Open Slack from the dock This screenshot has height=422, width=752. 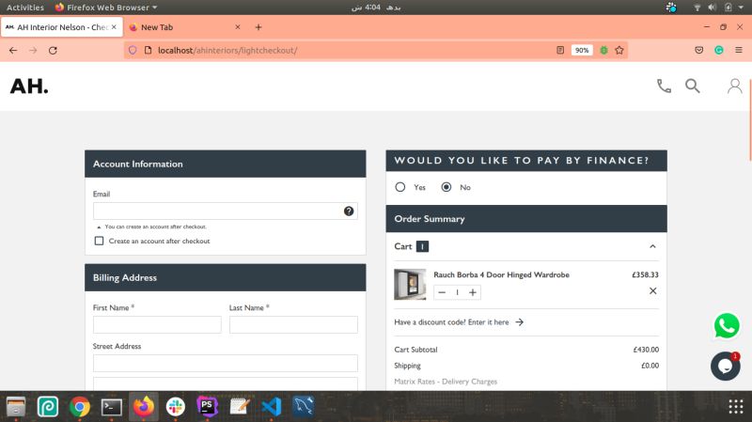pyautogui.click(x=176, y=407)
